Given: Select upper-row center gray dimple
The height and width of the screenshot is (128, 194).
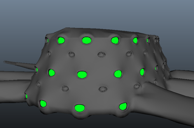Looking at the screenshot, I should pos(102,54).
